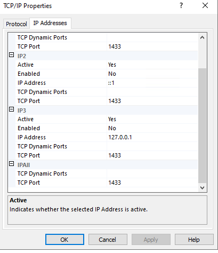Click the scroll up arrow
This screenshot has height=253, width=218.
pos(202,37)
